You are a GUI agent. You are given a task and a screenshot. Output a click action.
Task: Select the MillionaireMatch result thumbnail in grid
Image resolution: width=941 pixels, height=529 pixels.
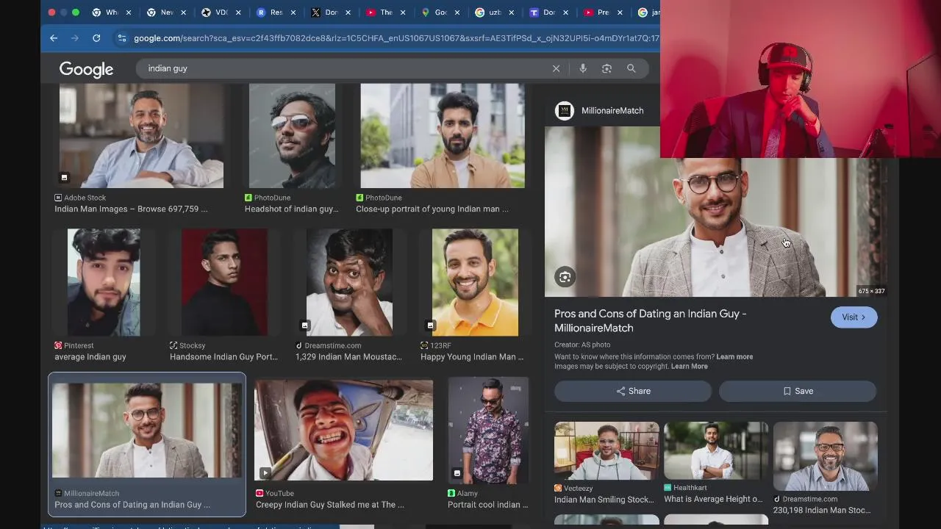pos(147,429)
